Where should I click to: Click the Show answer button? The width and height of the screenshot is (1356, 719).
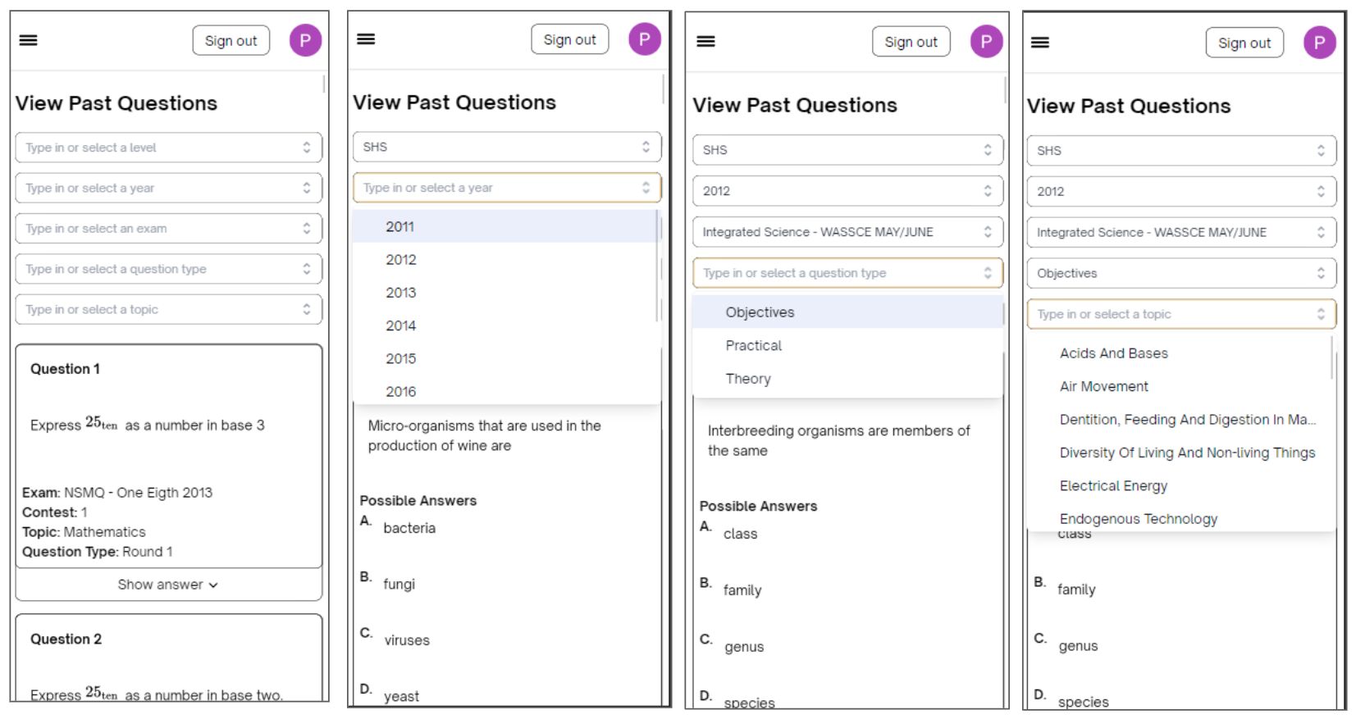(x=168, y=585)
